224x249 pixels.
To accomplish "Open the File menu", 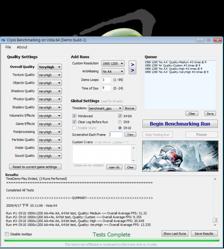I will [8, 47].
